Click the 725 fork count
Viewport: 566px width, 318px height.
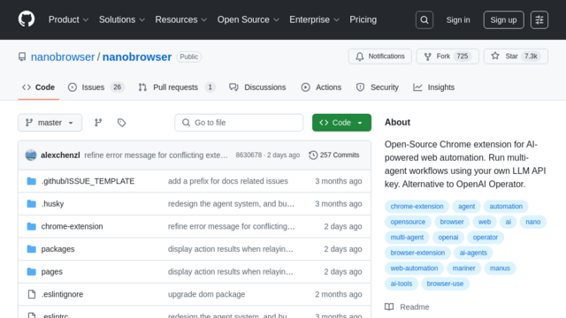point(462,57)
